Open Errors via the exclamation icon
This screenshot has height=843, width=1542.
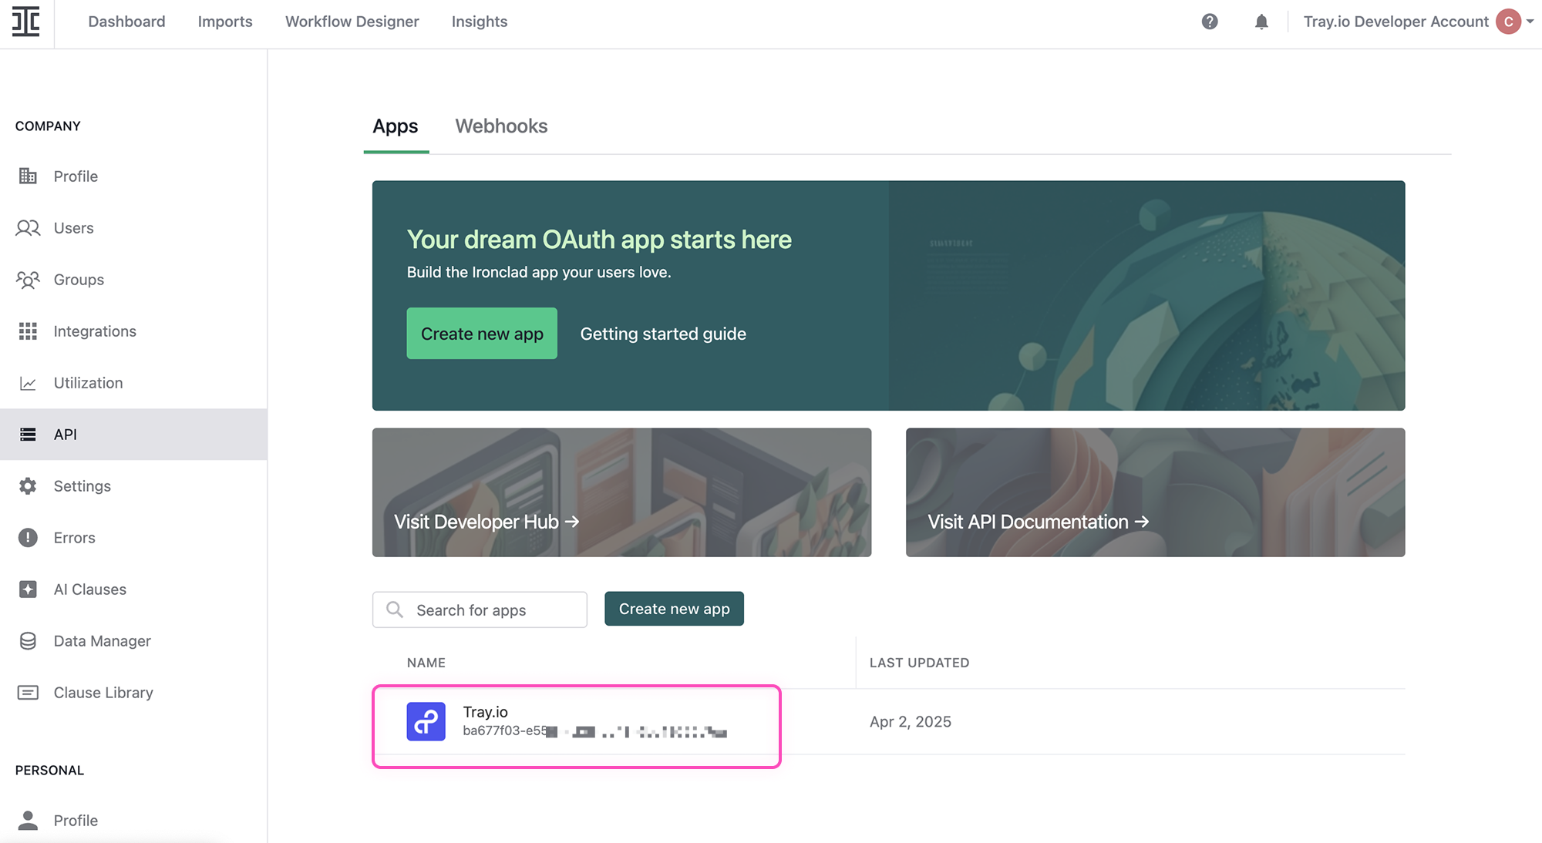[x=28, y=538]
